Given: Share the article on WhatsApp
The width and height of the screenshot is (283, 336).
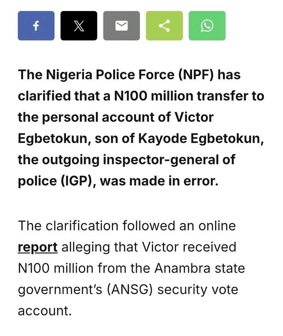Looking at the screenshot, I should click(207, 26).
